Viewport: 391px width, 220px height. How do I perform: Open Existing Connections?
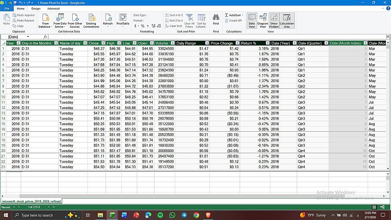(x=91, y=21)
